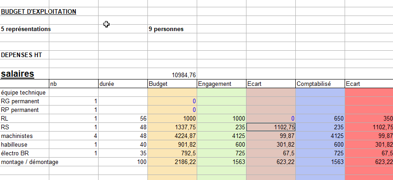Select the RL Comptabilisé cell showing 650
This screenshot has width=393, height=180.
pos(320,119)
